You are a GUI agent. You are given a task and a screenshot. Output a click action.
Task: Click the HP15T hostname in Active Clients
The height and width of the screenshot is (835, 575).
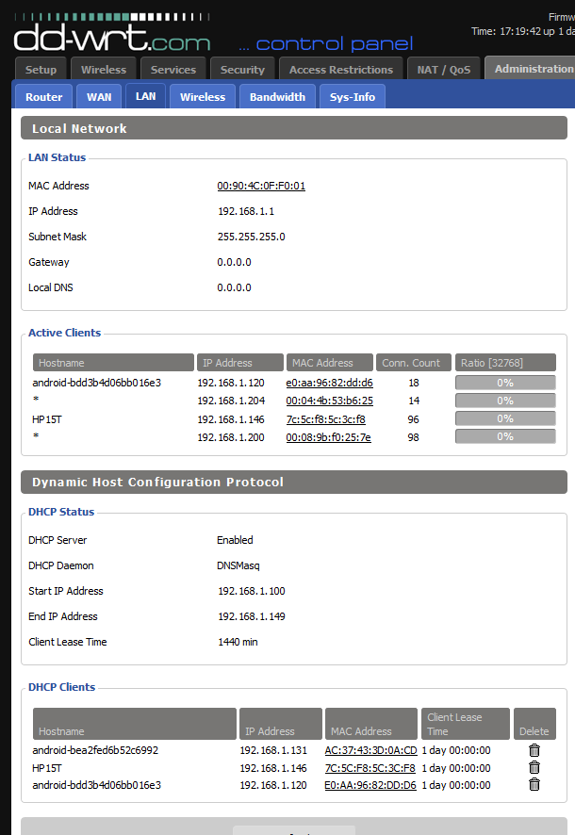click(47, 419)
